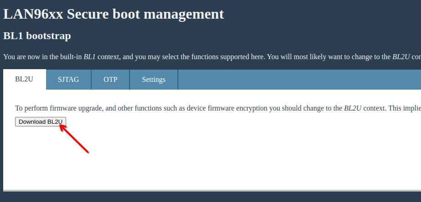Click the "BL1 bootstrap" subheading
Image resolution: width=421 pixels, height=202 pixels.
click(37, 35)
